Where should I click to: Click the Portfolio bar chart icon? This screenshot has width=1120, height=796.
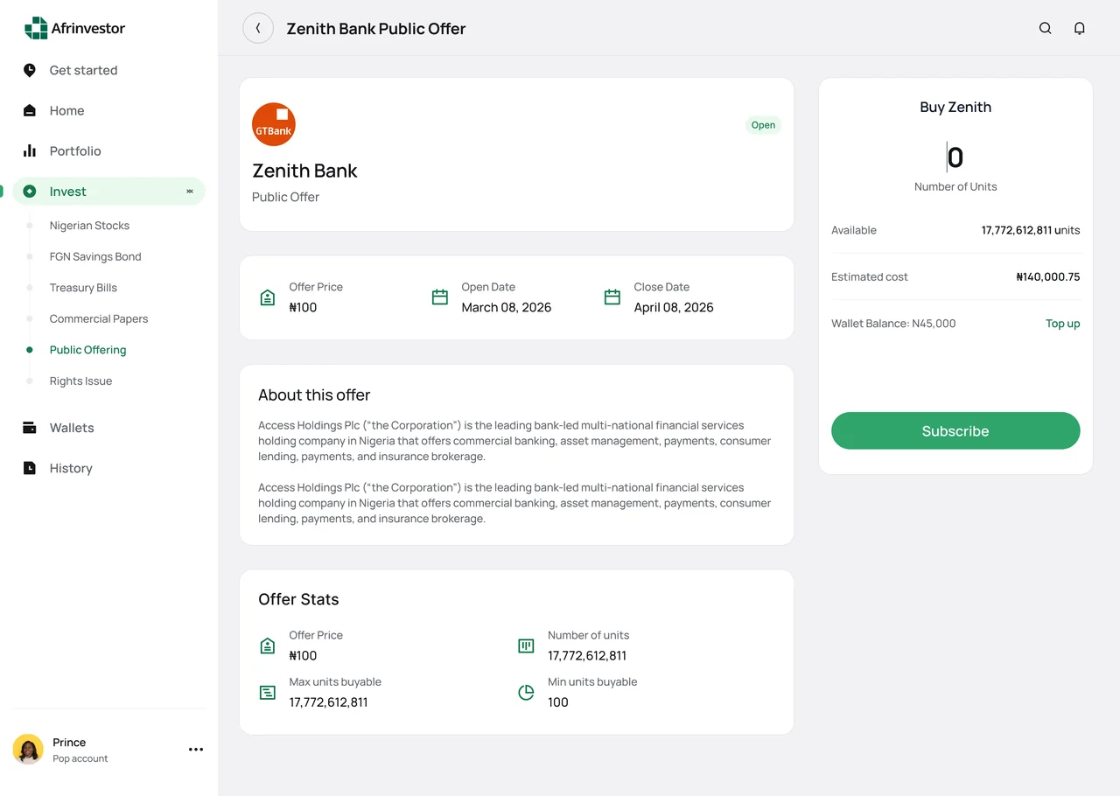coord(30,150)
